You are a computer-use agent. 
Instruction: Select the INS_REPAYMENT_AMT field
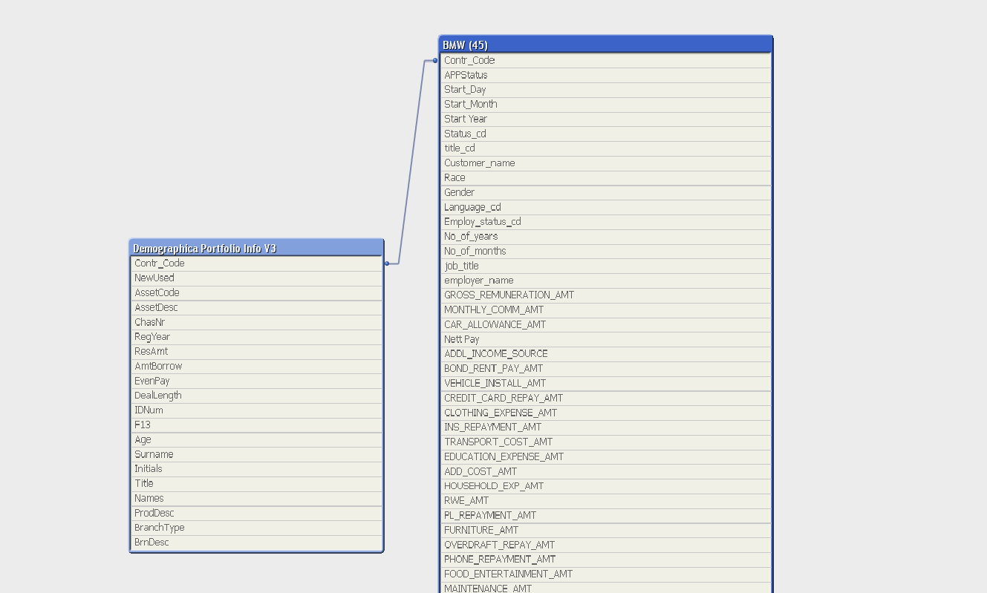[x=606, y=427]
